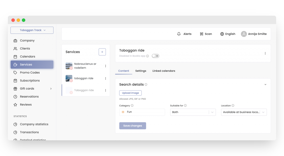The width and height of the screenshot is (284, 156).
Task: Click the Upload image button
Action: [130, 93]
